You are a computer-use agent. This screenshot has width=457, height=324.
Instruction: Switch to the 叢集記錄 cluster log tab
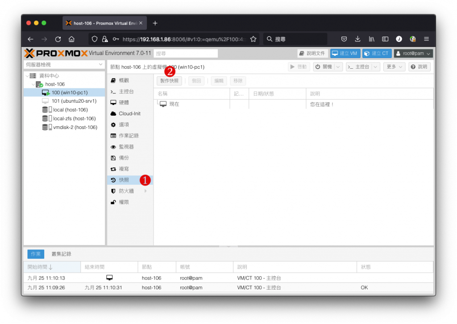tap(61, 254)
